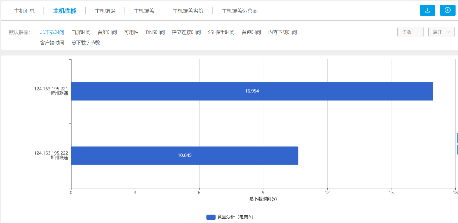458x223 pixels.
Task: Expand the 展开 dropdown
Action: coord(441,32)
